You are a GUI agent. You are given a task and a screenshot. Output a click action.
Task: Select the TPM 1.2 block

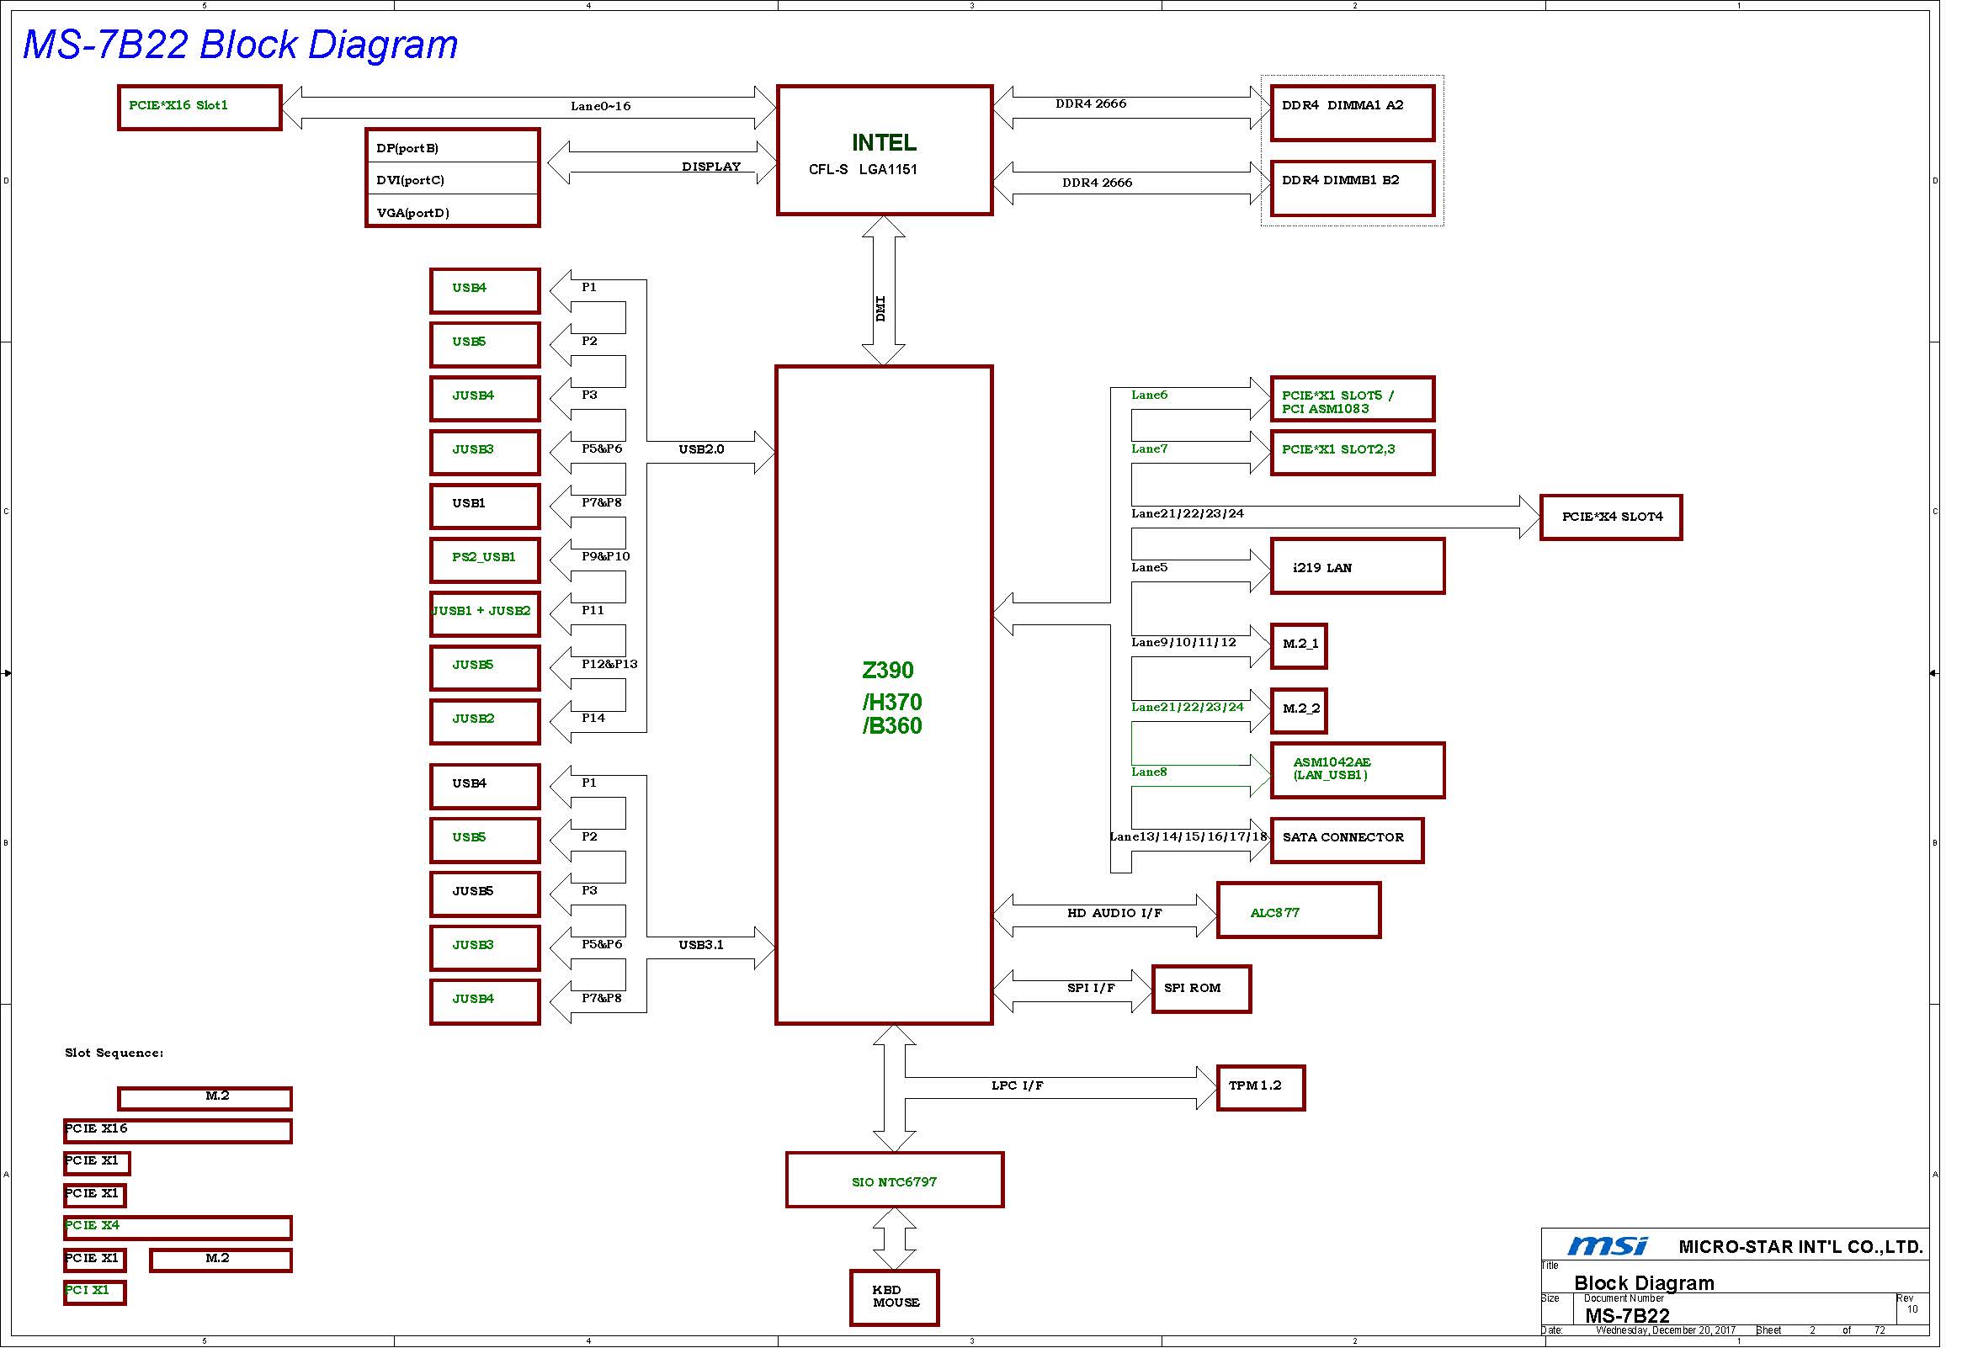tap(1260, 1088)
